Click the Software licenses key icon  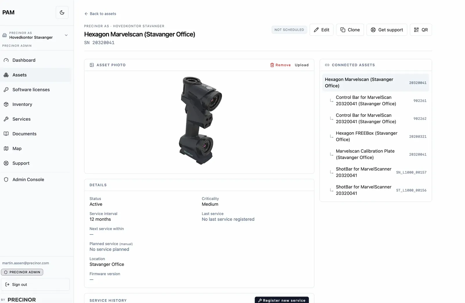(6, 90)
